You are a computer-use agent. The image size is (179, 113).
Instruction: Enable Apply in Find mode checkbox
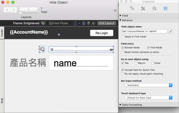point(123,37)
